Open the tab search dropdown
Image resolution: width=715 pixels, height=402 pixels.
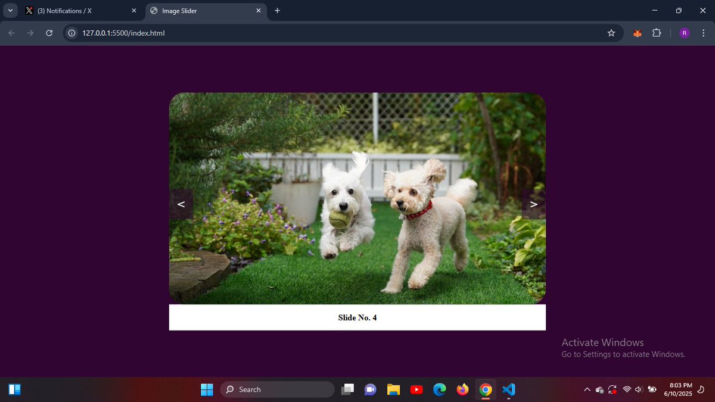10,11
